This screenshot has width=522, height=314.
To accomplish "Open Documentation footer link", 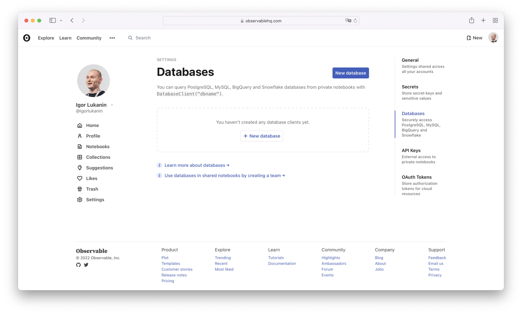I will point(282,263).
